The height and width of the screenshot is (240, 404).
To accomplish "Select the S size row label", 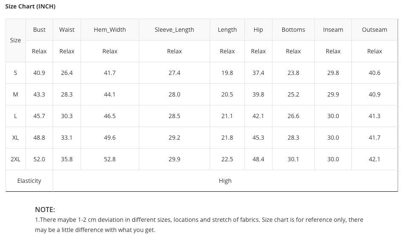I will tap(15, 73).
